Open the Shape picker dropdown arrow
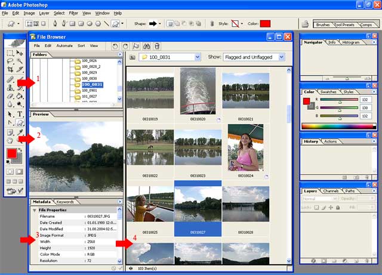This screenshot has height=275, width=382. click(160, 24)
